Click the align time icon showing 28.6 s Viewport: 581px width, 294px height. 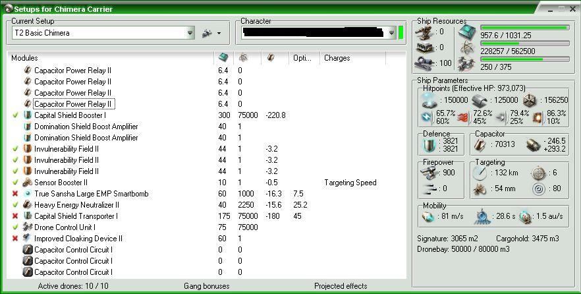pyautogui.click(x=482, y=217)
